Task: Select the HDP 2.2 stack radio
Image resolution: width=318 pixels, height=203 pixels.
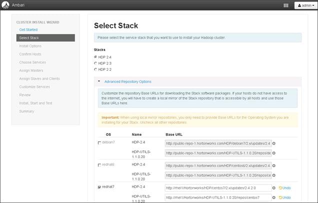Action: point(95,69)
